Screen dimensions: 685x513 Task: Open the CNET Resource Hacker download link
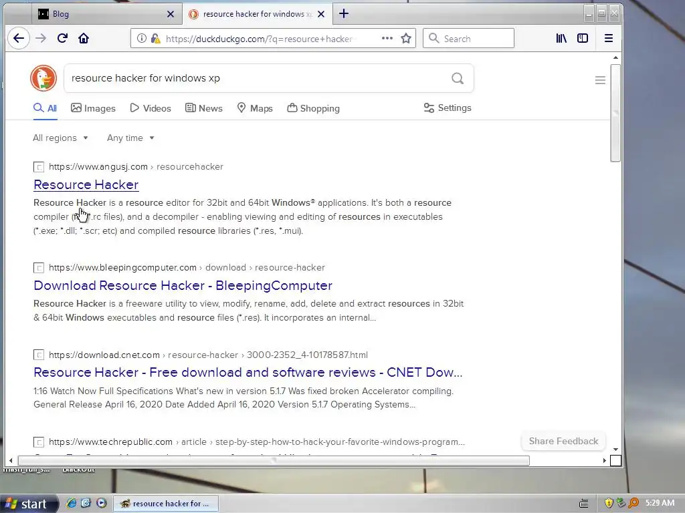(x=248, y=372)
